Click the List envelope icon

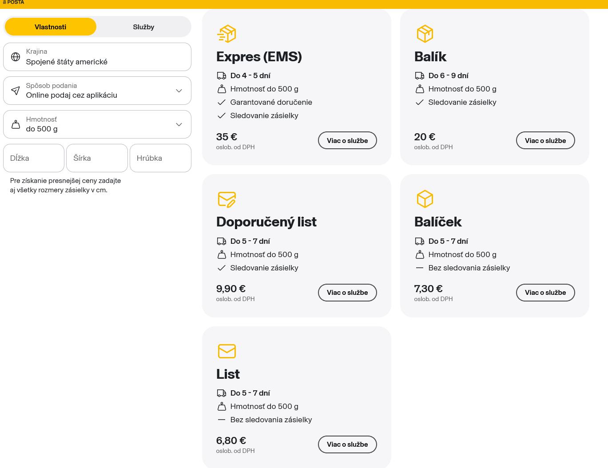tap(227, 351)
